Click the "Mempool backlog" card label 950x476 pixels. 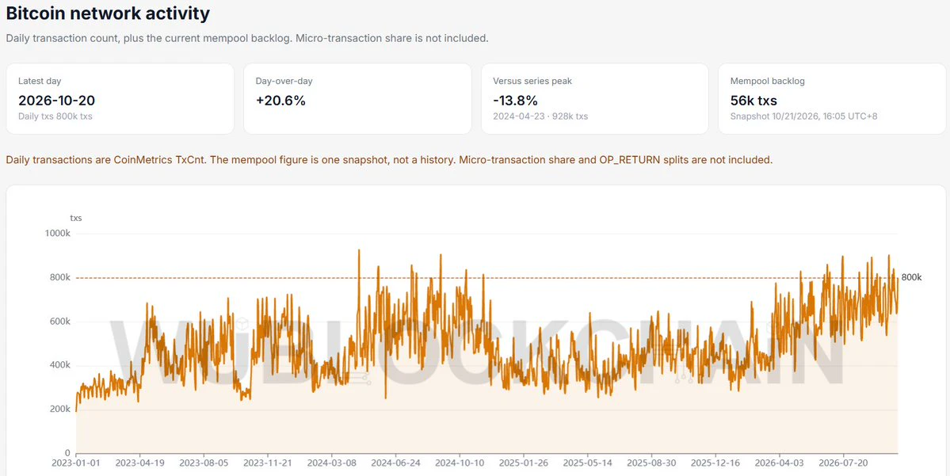point(768,81)
